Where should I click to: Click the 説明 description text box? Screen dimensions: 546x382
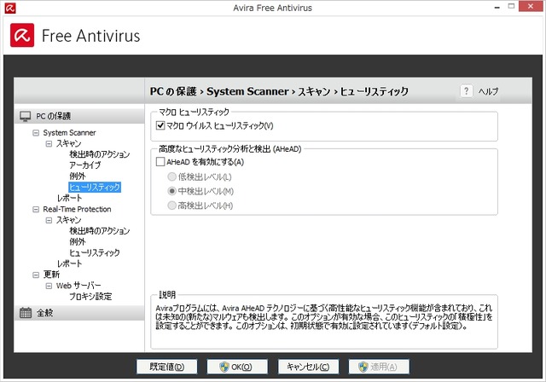(x=324, y=323)
